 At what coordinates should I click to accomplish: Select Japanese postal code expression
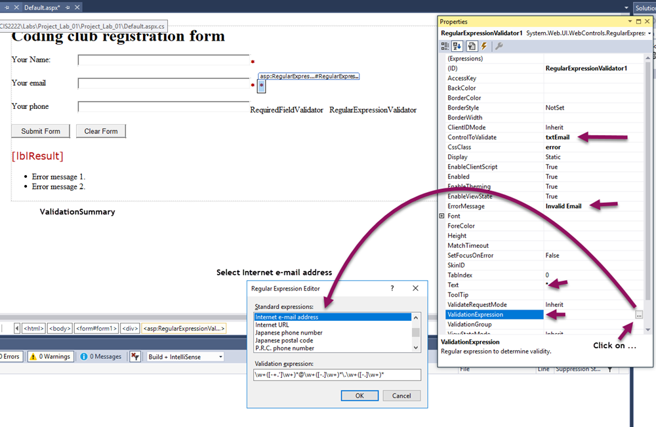(x=333, y=340)
